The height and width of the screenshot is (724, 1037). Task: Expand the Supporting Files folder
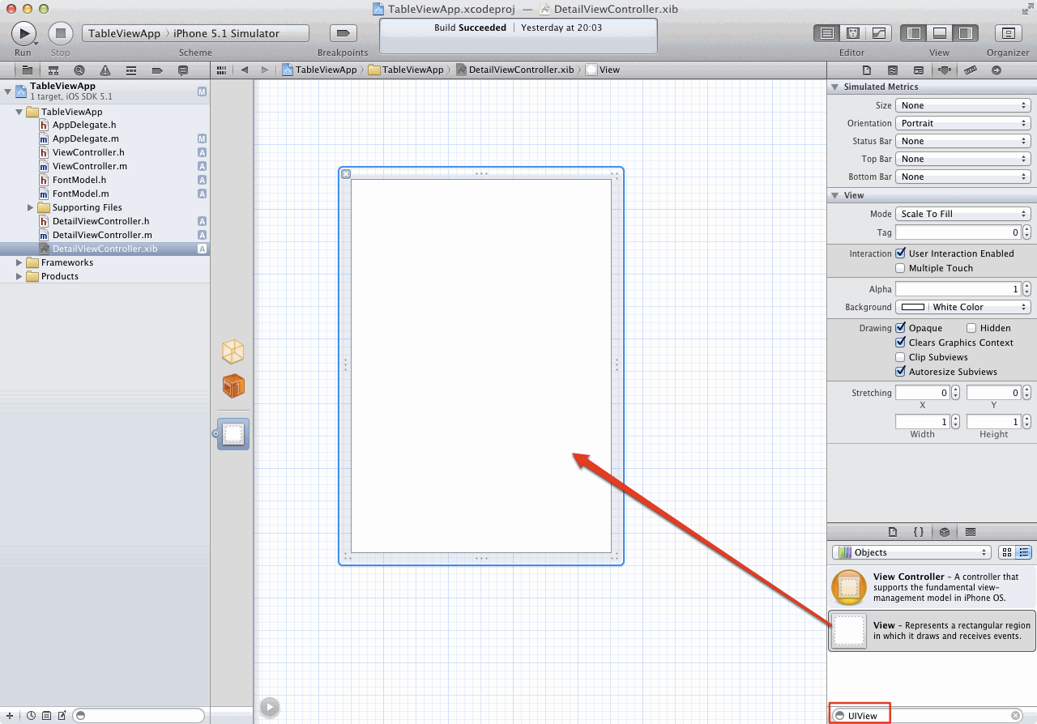[31, 207]
